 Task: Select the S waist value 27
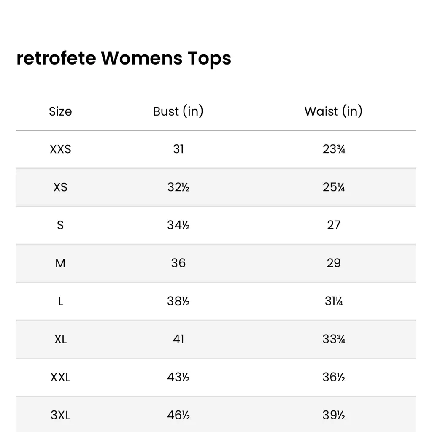pos(333,225)
